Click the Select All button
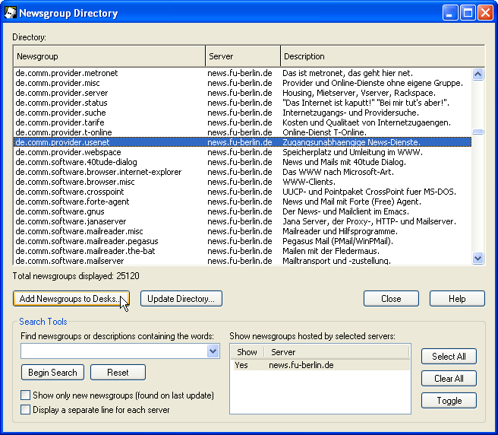Screen dimensions: 498x435 [449, 356]
